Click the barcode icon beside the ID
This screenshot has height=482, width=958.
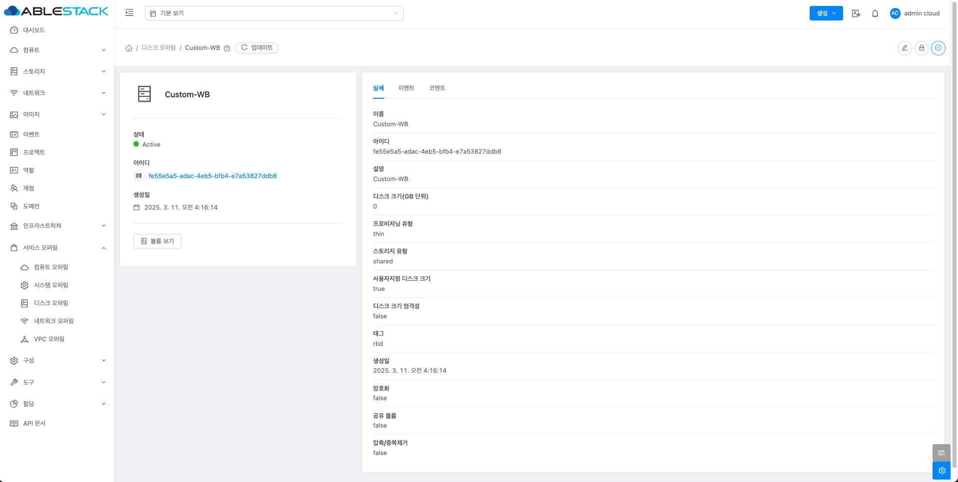pyautogui.click(x=139, y=176)
